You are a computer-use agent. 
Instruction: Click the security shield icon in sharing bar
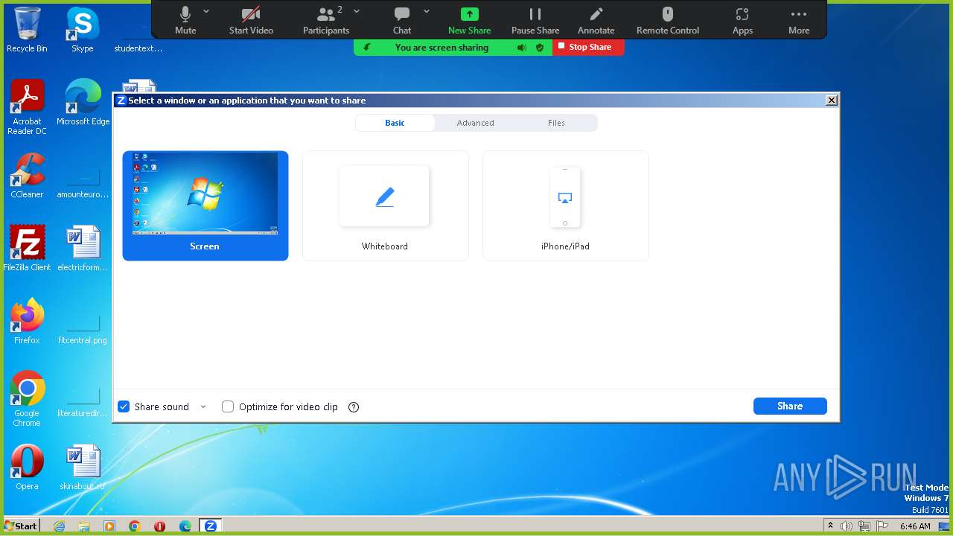pyautogui.click(x=540, y=48)
